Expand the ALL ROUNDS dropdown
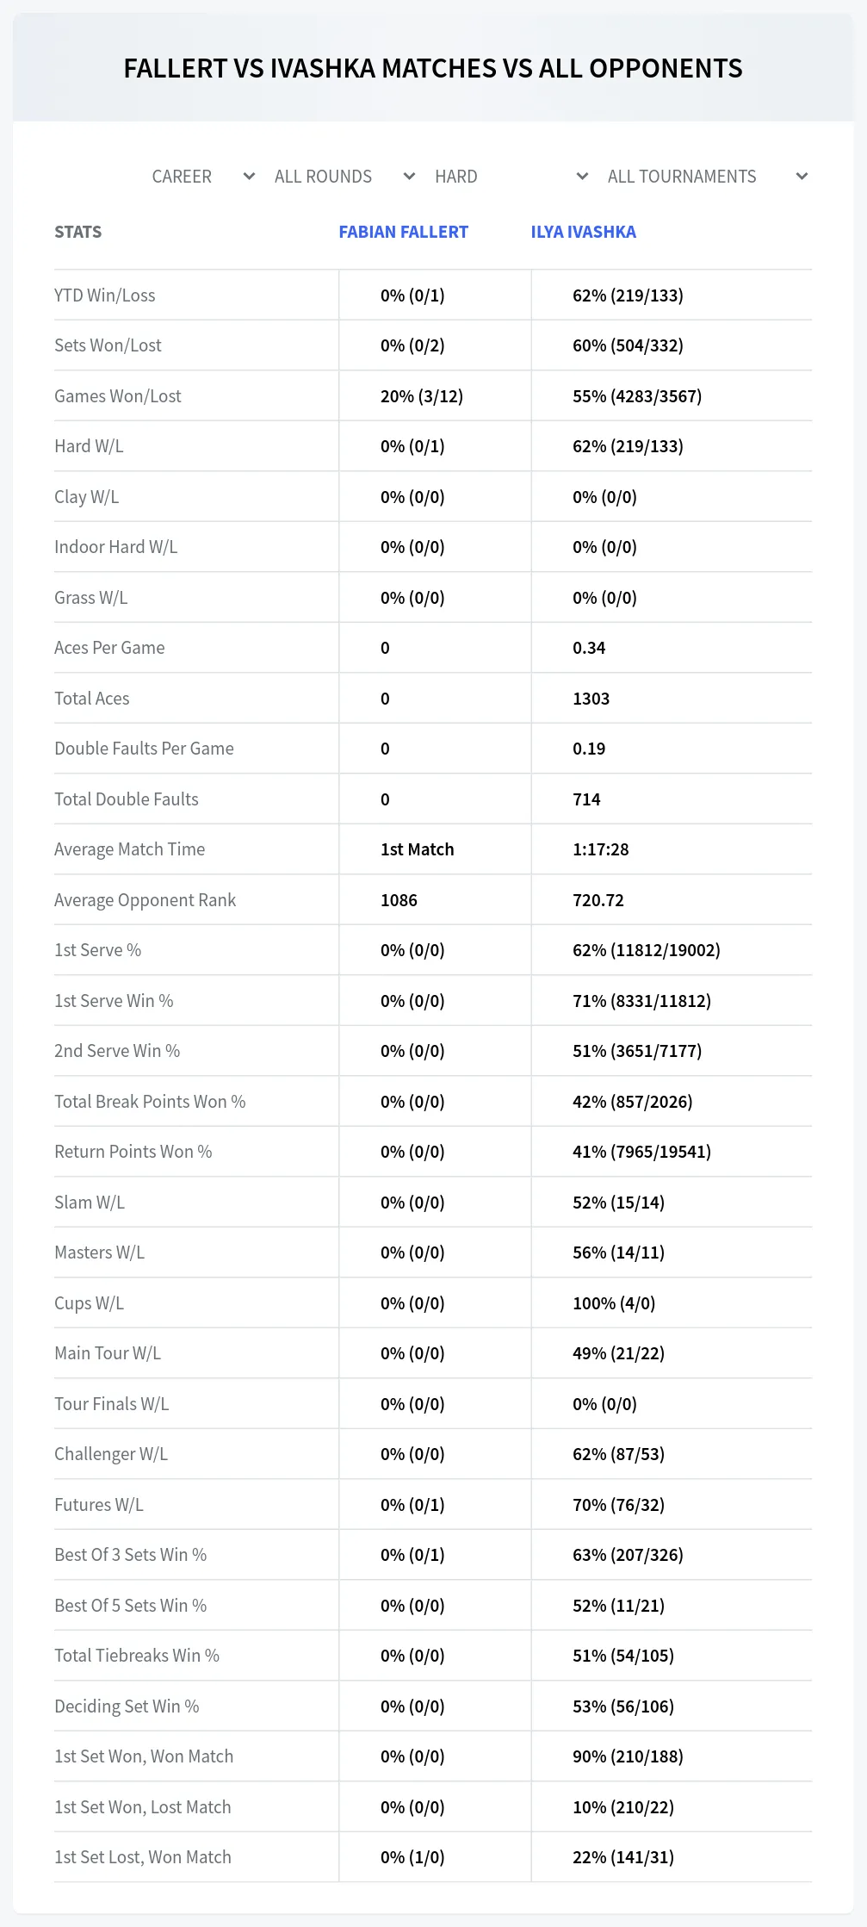 pyautogui.click(x=344, y=177)
